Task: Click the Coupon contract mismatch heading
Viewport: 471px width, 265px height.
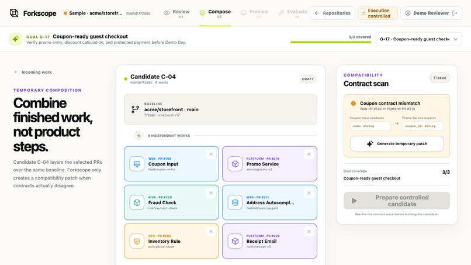Action: [x=390, y=103]
